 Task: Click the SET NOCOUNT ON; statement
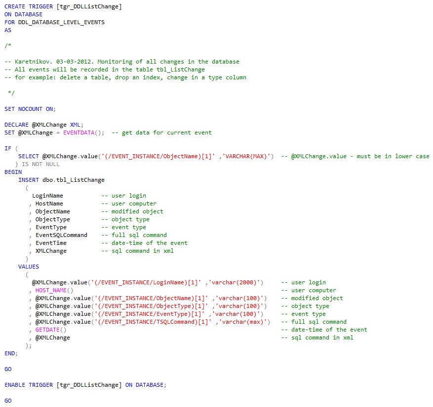(x=30, y=109)
